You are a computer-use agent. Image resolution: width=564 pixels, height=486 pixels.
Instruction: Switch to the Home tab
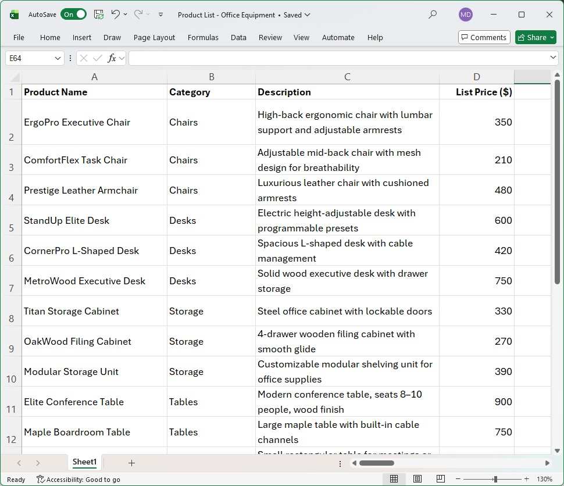(50, 37)
